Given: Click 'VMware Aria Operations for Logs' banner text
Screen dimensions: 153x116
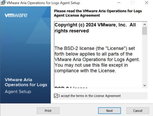Looking at the screenshot, I should [x=26, y=82].
